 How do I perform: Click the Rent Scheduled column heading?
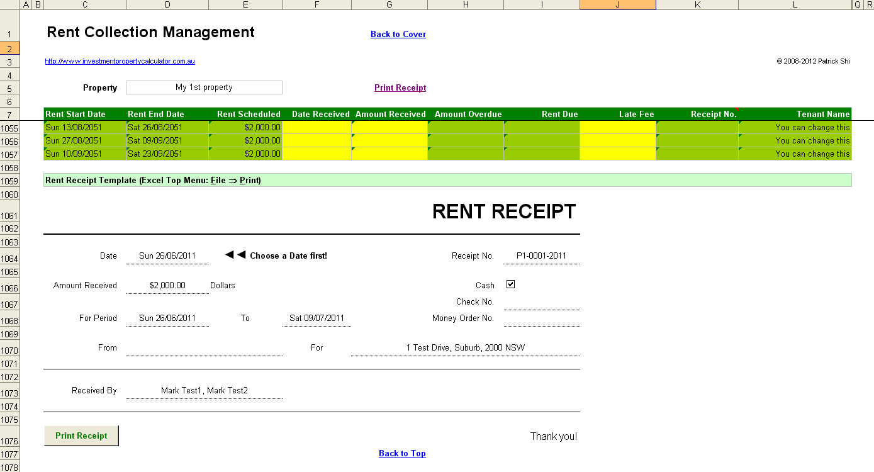(245, 115)
